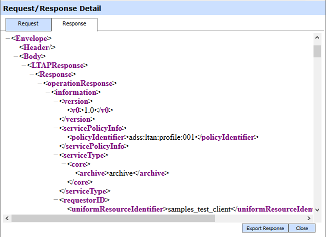Collapse the LTAPResponse node
The height and width of the screenshot is (237, 326).
tap(23, 65)
